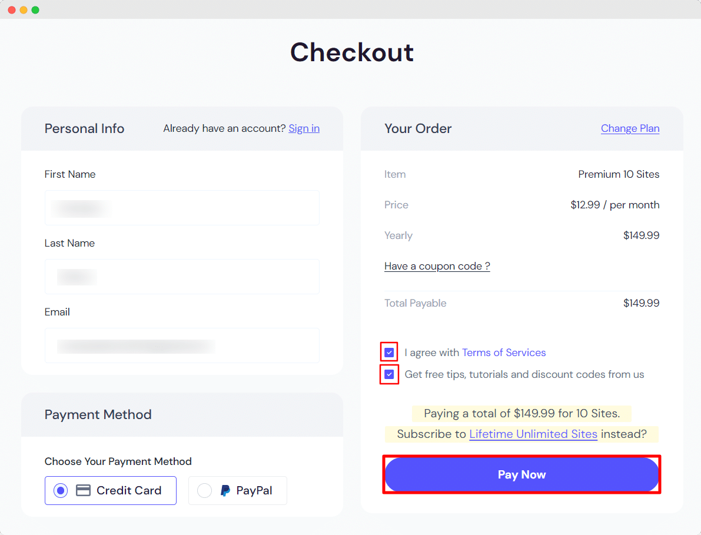Screen dimensions: 701x535
Task: Toggle the Terms of Services agreement checkbox
Action: click(390, 352)
